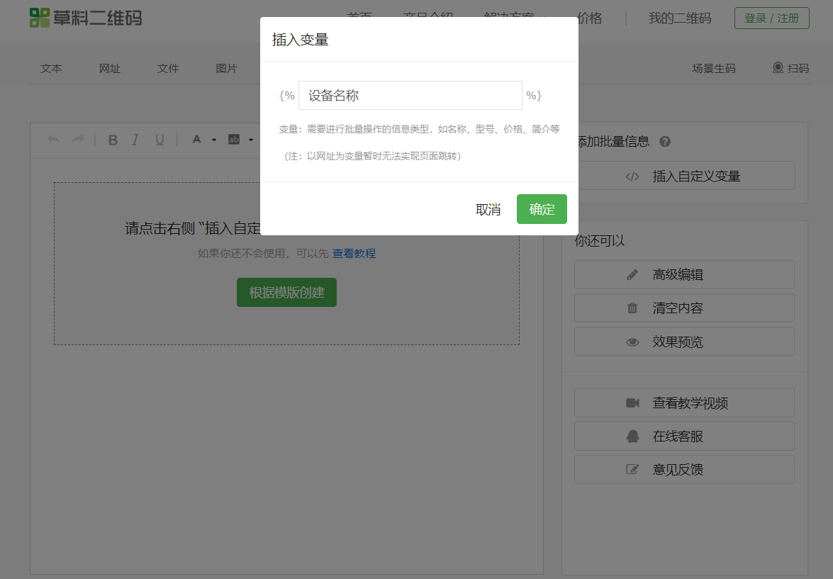Click the 扫码 scan icon
833x579 pixels.
[x=778, y=68]
